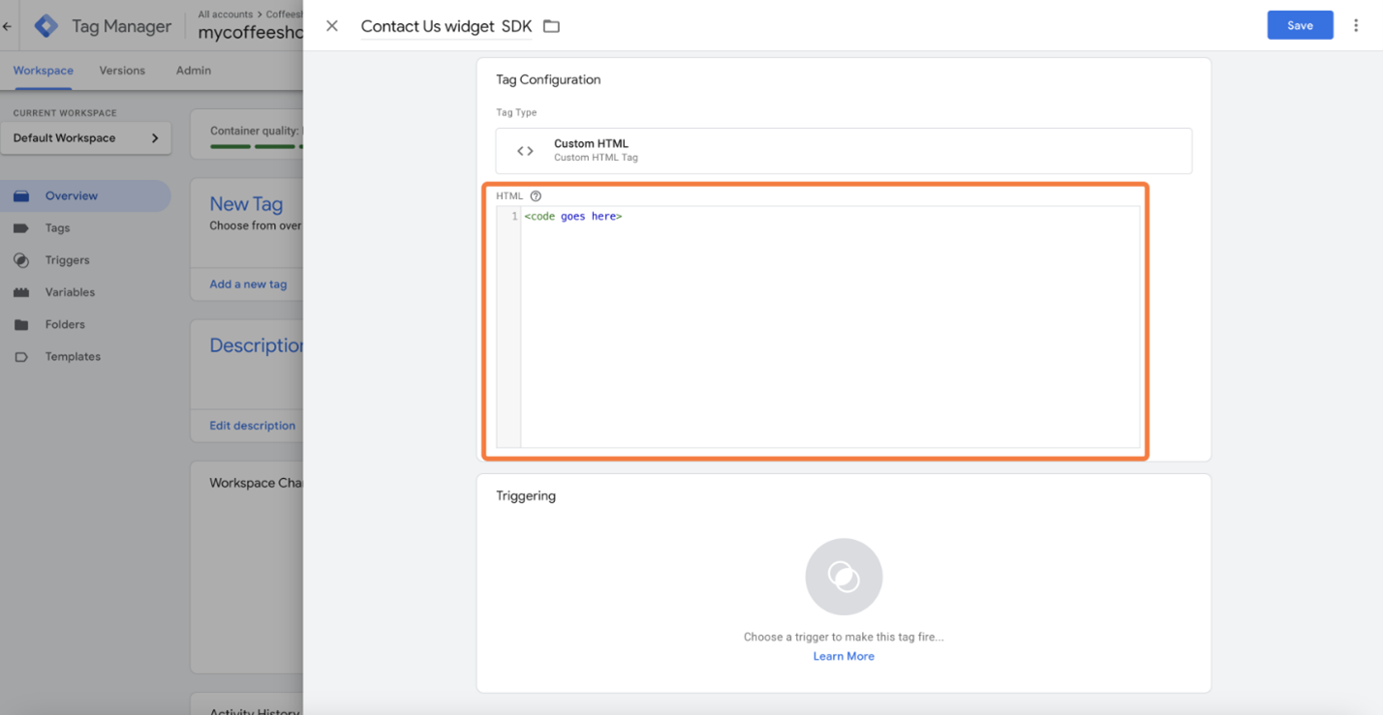Click the HTML help question mark icon
1383x715 pixels.
[536, 196]
